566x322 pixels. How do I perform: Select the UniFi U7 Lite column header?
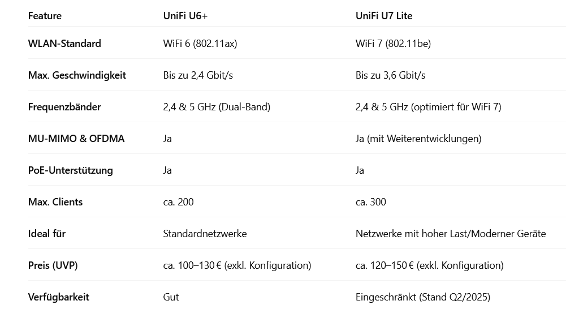384,16
